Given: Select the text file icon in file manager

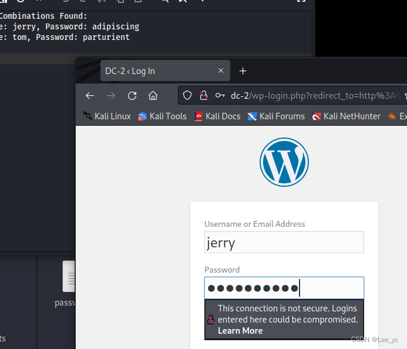Looking at the screenshot, I should 69,276.
